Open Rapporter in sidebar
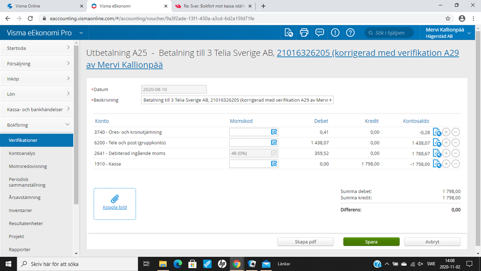481x271 pixels. tap(20, 249)
